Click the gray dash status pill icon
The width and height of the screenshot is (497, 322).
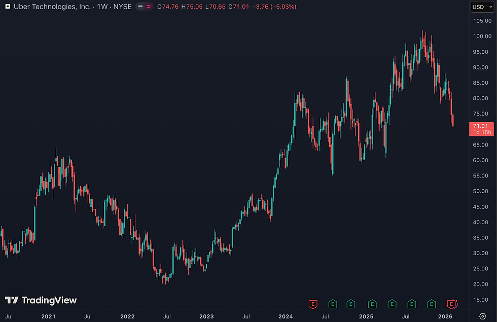tap(140, 6)
